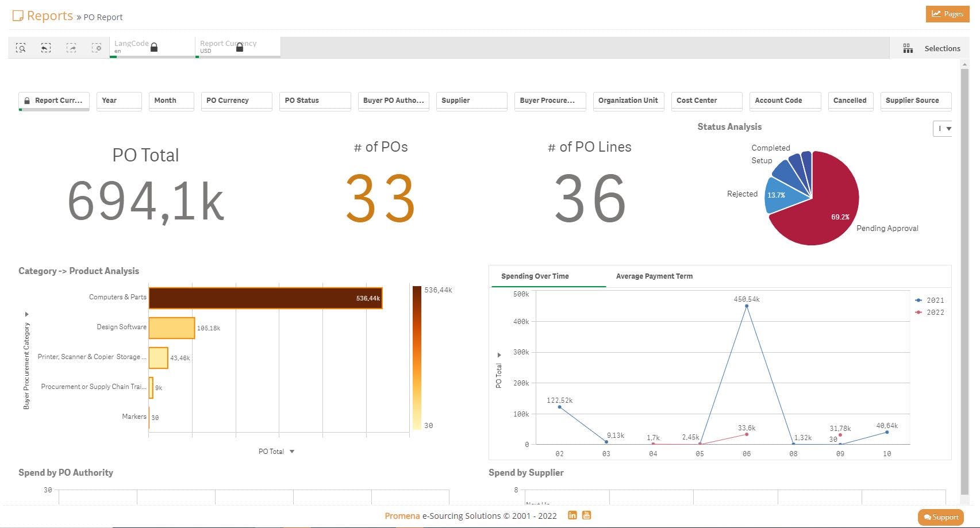The height and width of the screenshot is (528, 980).
Task: Click the Reports page icon
Action: (18, 16)
